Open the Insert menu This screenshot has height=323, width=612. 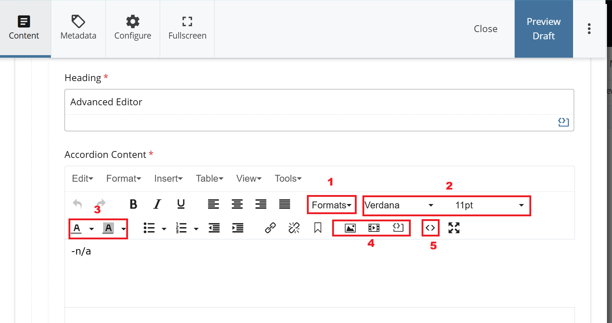(x=168, y=178)
